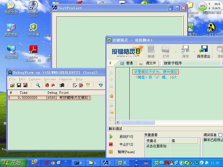Maximize the TestProtect window

pyautogui.click(x=177, y=8)
